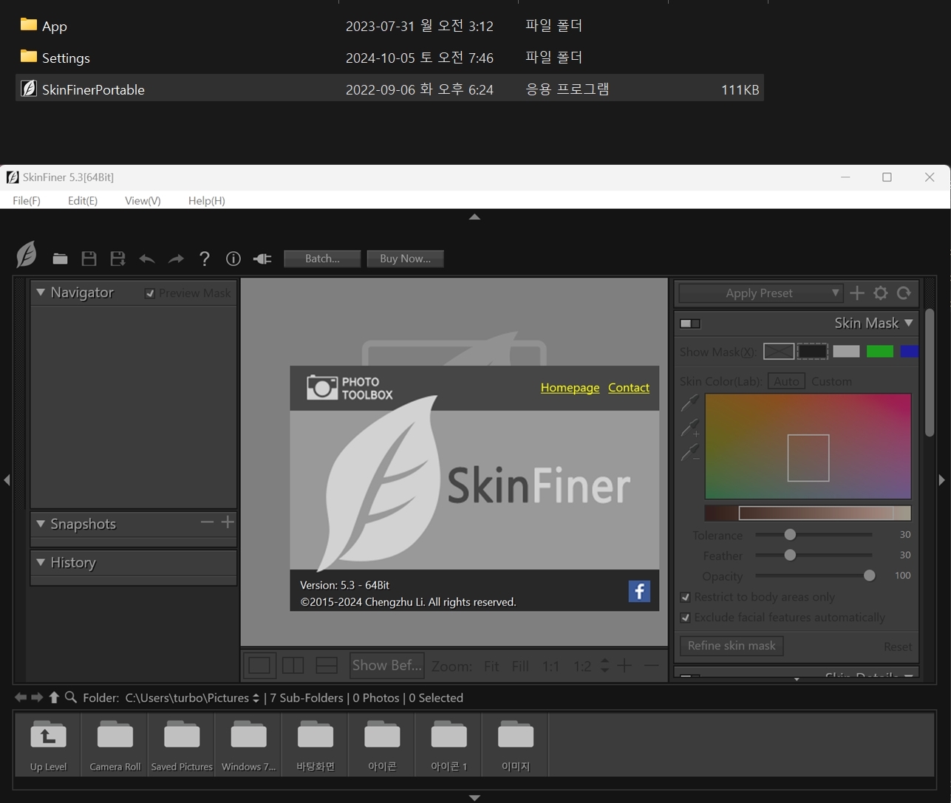The image size is (951, 803).
Task: Open Facebook icon in About dialog
Action: point(639,591)
